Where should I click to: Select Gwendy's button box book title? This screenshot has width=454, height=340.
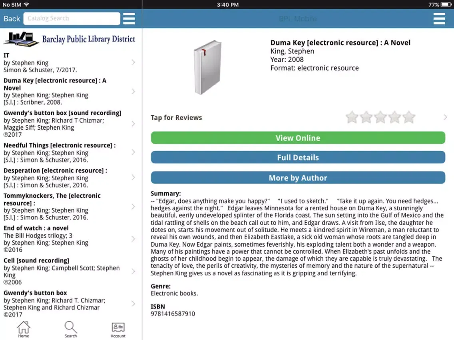tap(35, 293)
